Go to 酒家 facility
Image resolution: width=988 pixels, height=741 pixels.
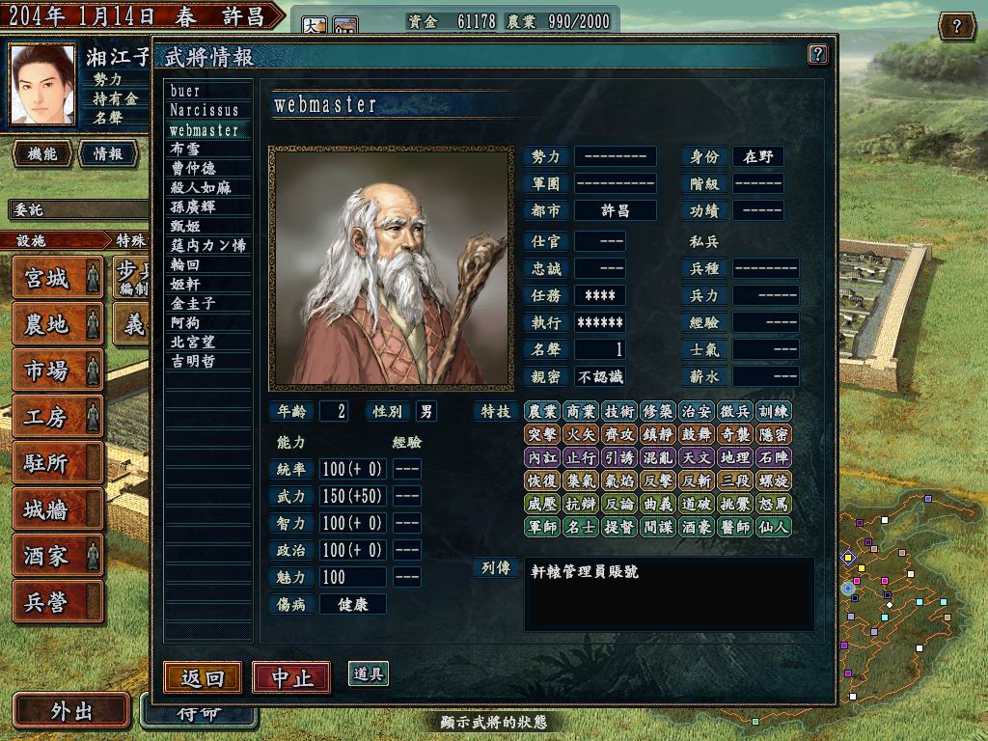click(x=57, y=556)
